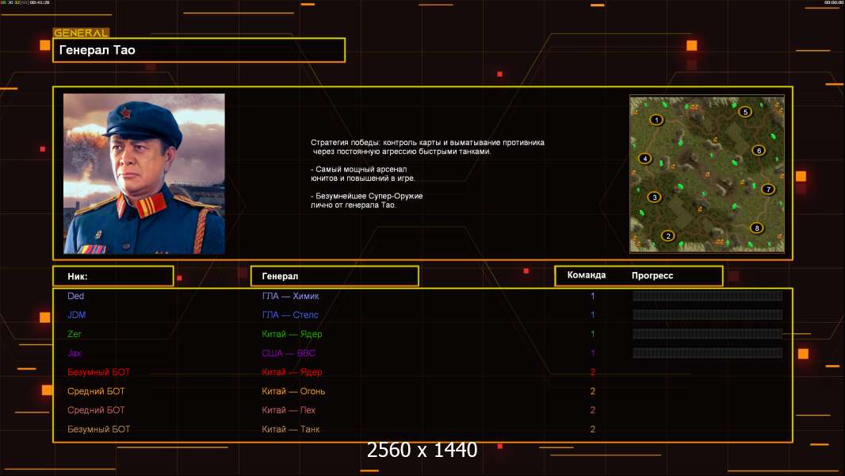Click Jax's loading progress bar
This screenshot has width=845, height=476.
coord(708,353)
